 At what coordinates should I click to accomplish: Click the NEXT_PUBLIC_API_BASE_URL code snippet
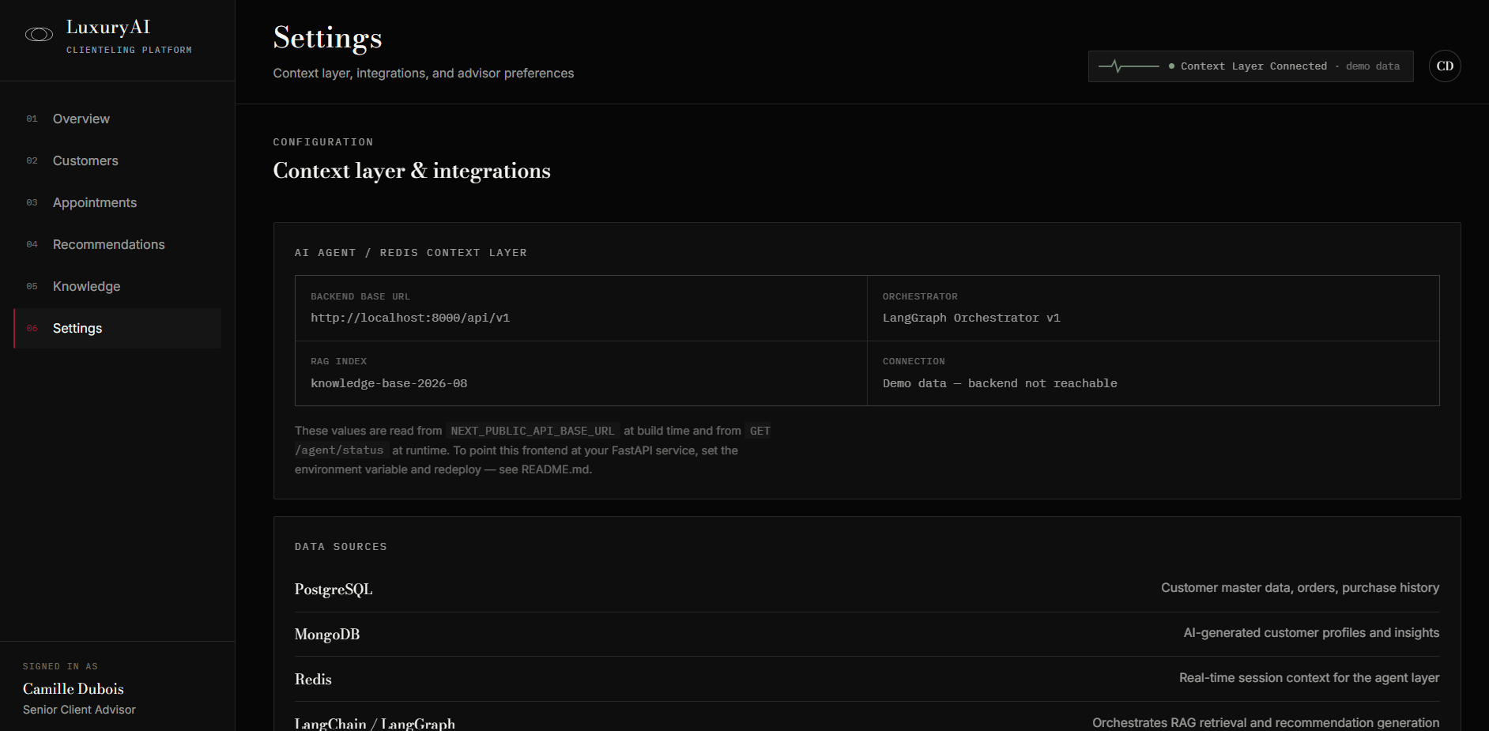coord(532,431)
